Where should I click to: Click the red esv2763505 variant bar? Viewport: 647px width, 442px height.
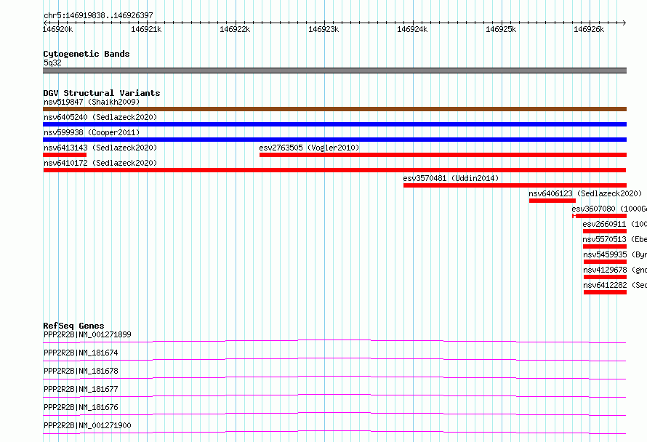coord(443,155)
